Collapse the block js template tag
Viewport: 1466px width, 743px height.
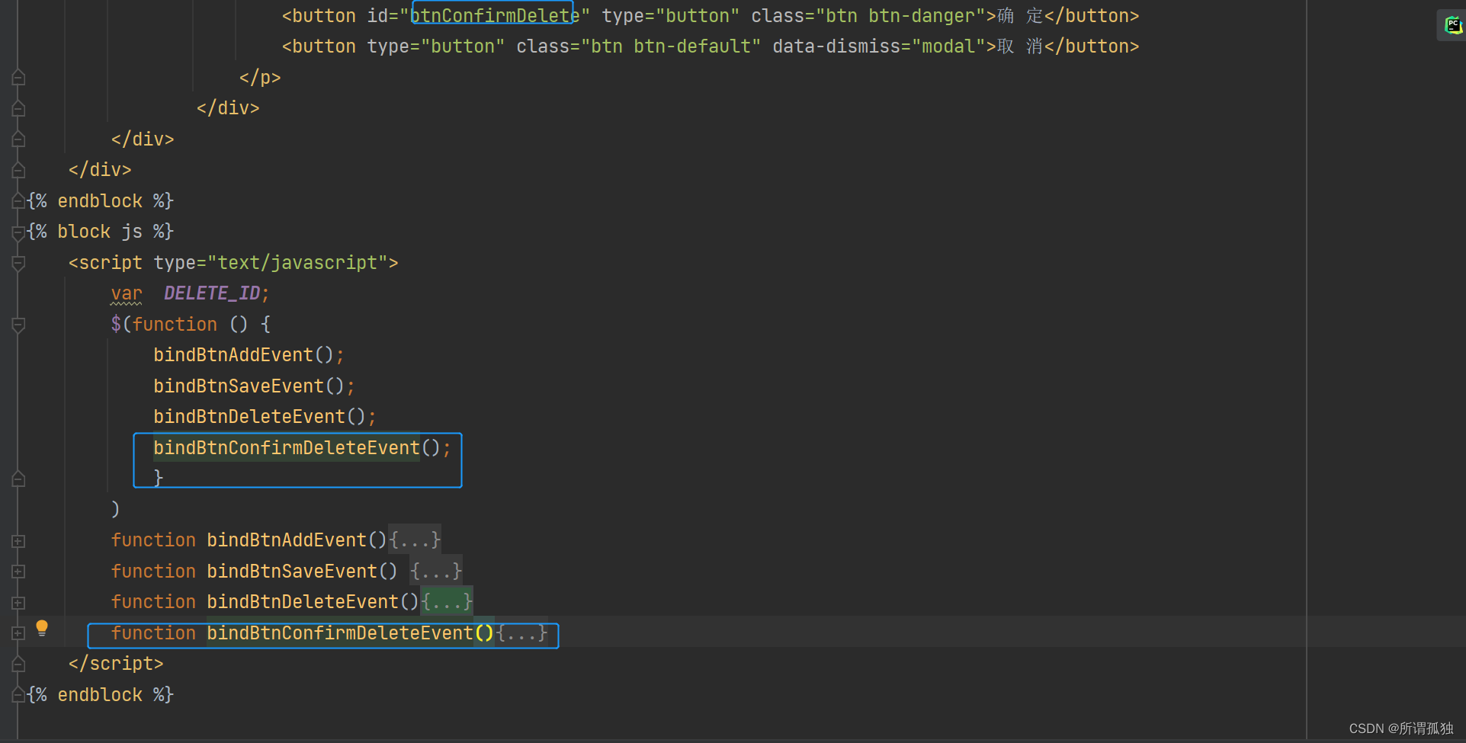click(x=18, y=232)
